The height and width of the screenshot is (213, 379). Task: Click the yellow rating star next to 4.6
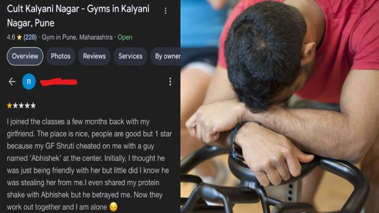coord(19,38)
